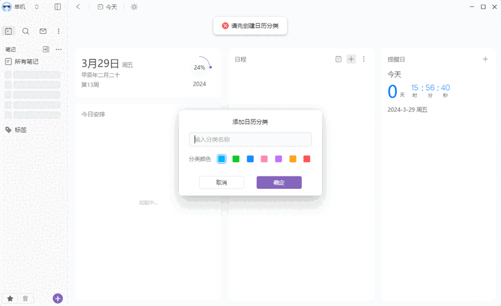Screen dimensions: 501x306
Task: Open the schedule panel three-dot menu
Action: coord(363,59)
